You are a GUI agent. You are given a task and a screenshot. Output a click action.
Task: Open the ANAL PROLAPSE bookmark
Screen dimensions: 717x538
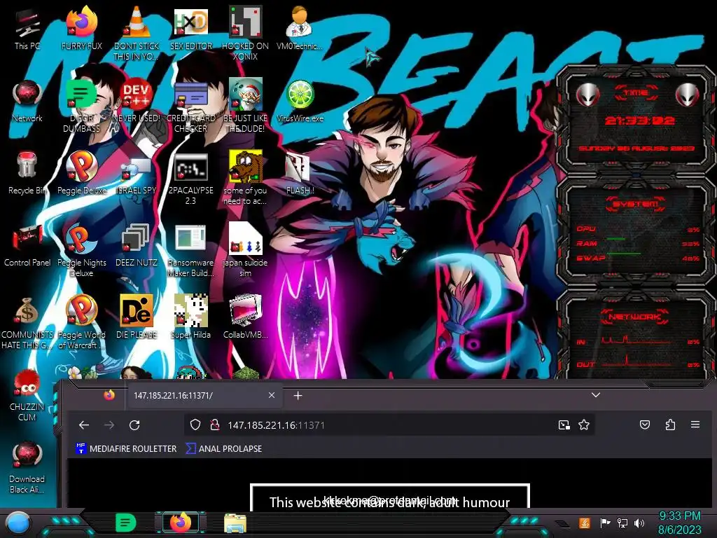(x=224, y=449)
